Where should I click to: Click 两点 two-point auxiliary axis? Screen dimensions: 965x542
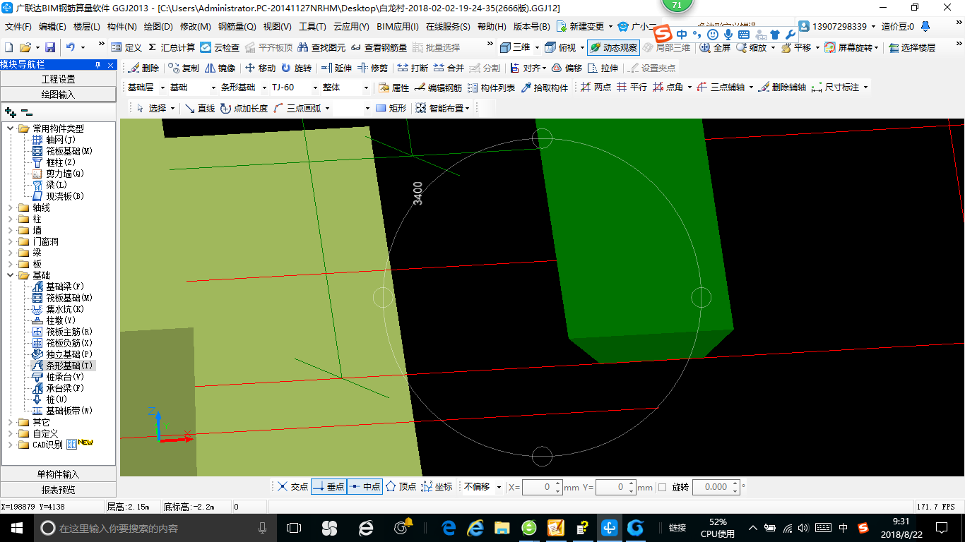point(596,88)
